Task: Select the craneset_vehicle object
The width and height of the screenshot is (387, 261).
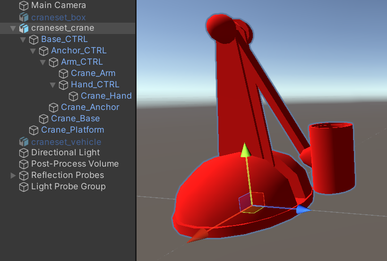Action: 66,142
